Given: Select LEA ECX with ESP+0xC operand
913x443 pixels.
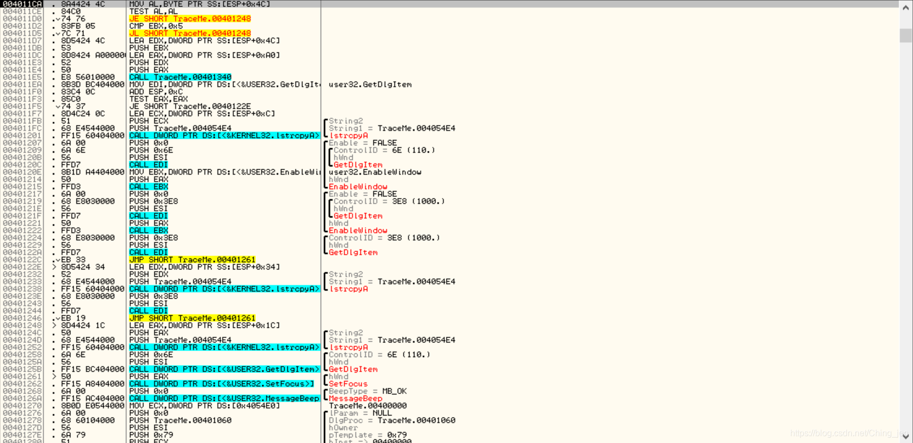Looking at the screenshot, I should pyautogui.click(x=202, y=114).
